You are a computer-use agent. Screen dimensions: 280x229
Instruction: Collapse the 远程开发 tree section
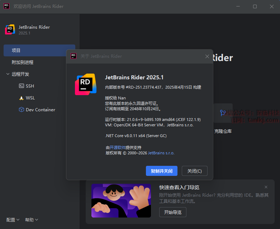(x=8, y=74)
